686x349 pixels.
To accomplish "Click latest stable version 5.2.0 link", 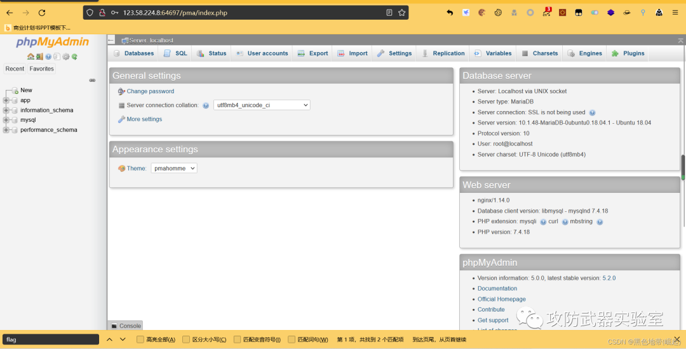I will [609, 278].
